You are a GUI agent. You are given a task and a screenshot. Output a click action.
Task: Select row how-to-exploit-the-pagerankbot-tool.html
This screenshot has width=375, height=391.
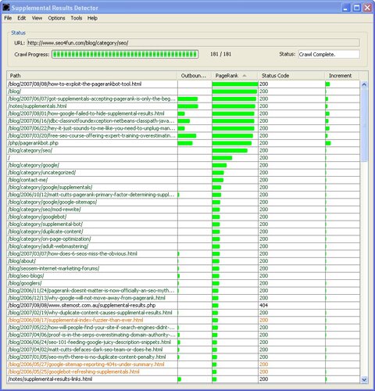click(x=184, y=84)
